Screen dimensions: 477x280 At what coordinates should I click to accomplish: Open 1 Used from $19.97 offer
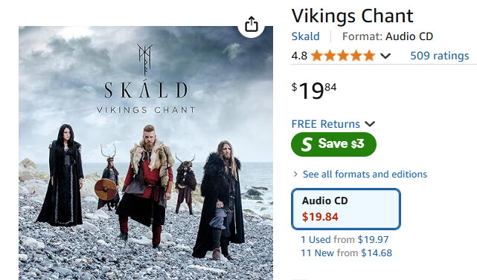[x=345, y=240]
